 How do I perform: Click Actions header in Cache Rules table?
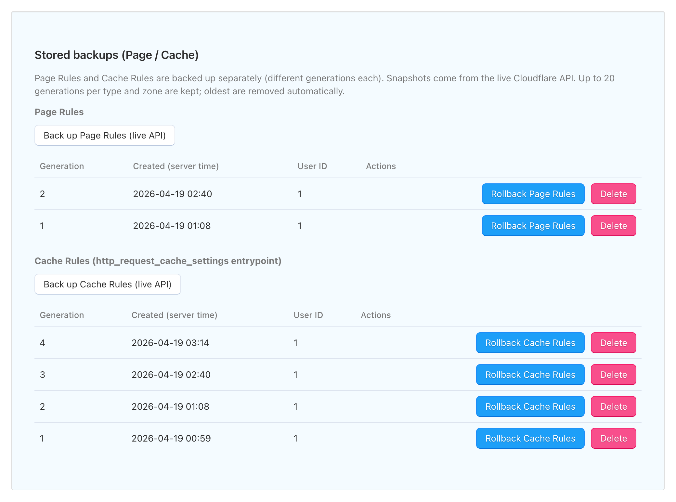(376, 315)
